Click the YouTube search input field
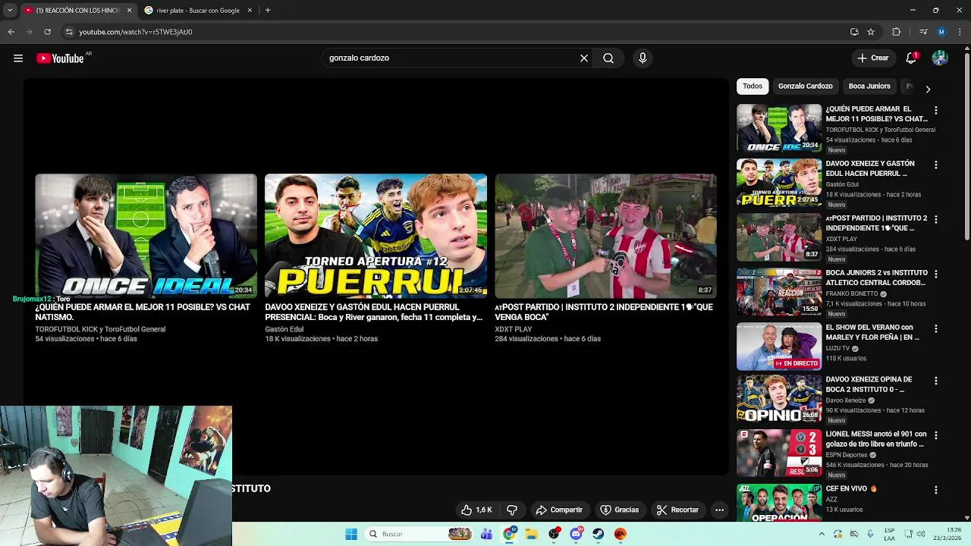The width and height of the screenshot is (971, 546). point(448,58)
